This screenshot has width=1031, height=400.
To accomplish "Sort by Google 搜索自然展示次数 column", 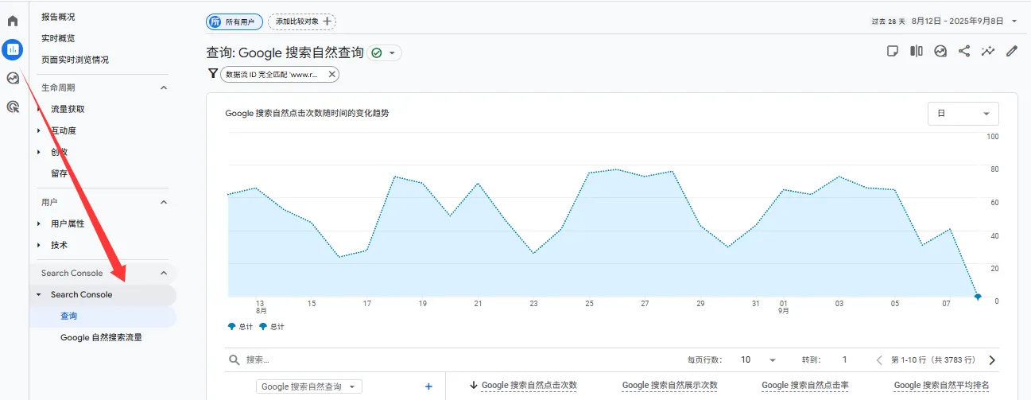I will 669,385.
